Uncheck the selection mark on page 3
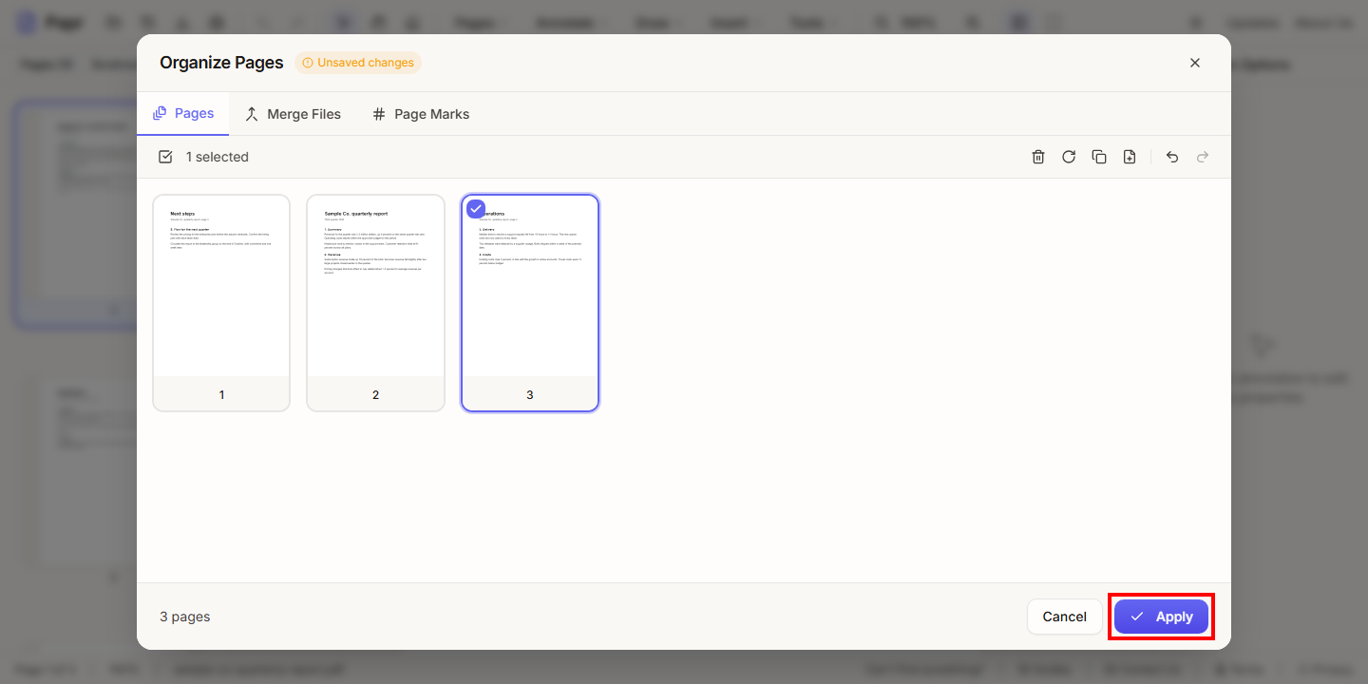This screenshot has height=684, width=1368. pyautogui.click(x=476, y=209)
